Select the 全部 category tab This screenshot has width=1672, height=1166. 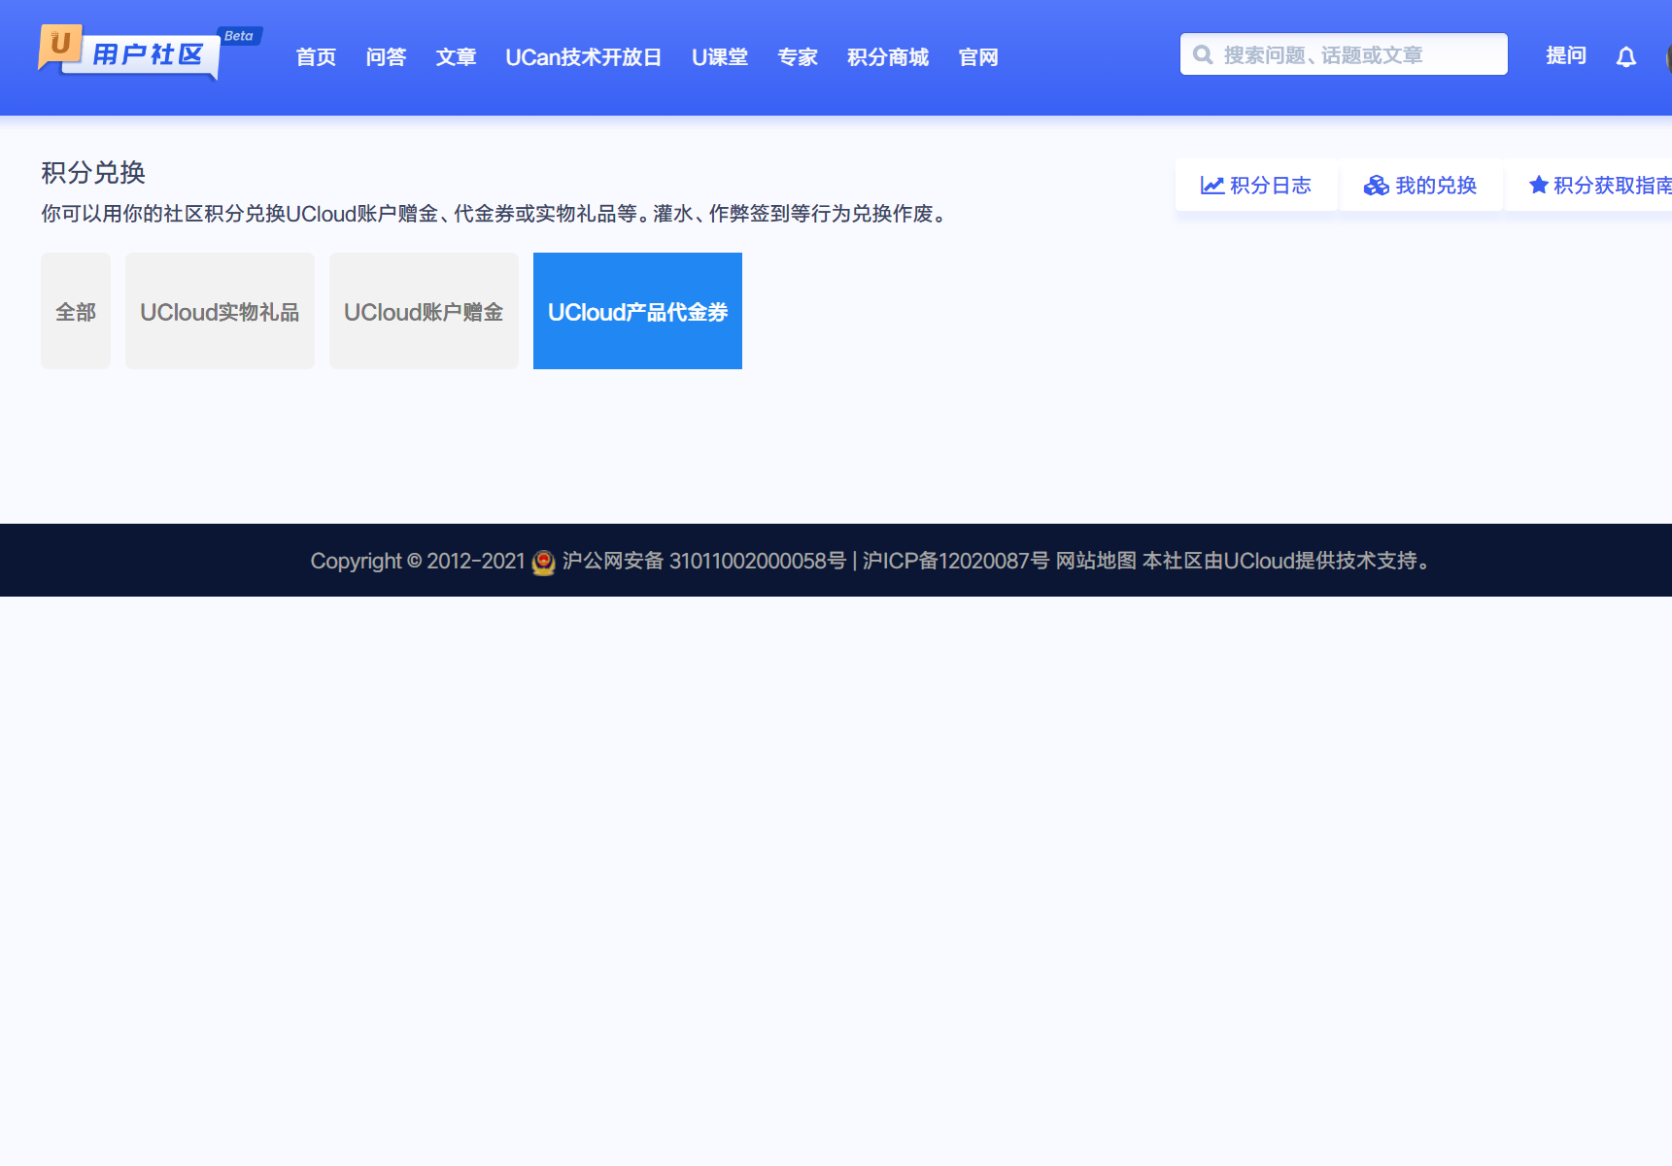click(76, 311)
